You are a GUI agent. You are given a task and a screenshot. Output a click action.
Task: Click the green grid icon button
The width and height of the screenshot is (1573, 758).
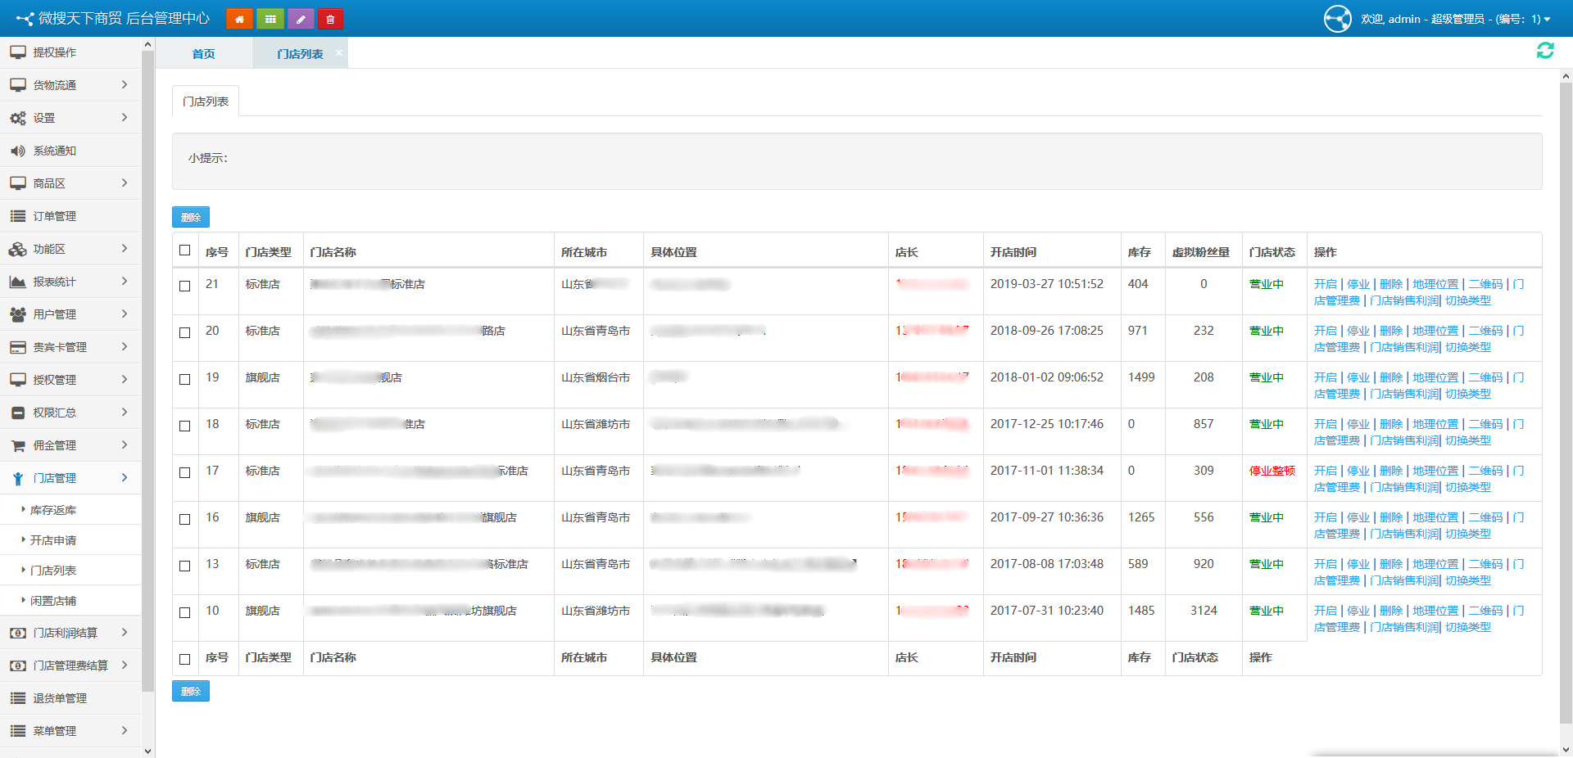click(x=270, y=19)
